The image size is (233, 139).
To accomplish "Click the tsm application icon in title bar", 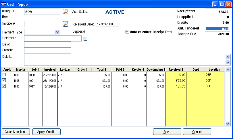I will coord(4,4).
